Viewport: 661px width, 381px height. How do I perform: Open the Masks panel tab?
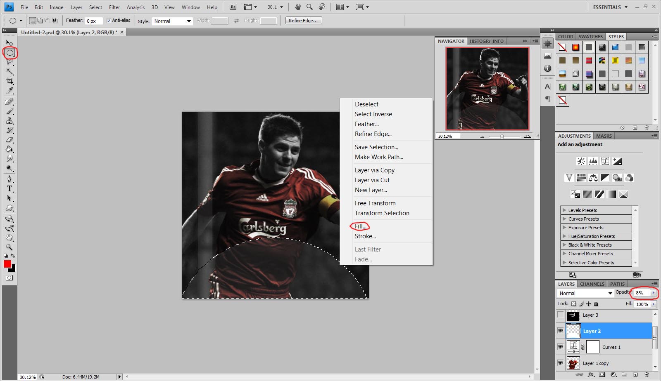click(x=604, y=136)
